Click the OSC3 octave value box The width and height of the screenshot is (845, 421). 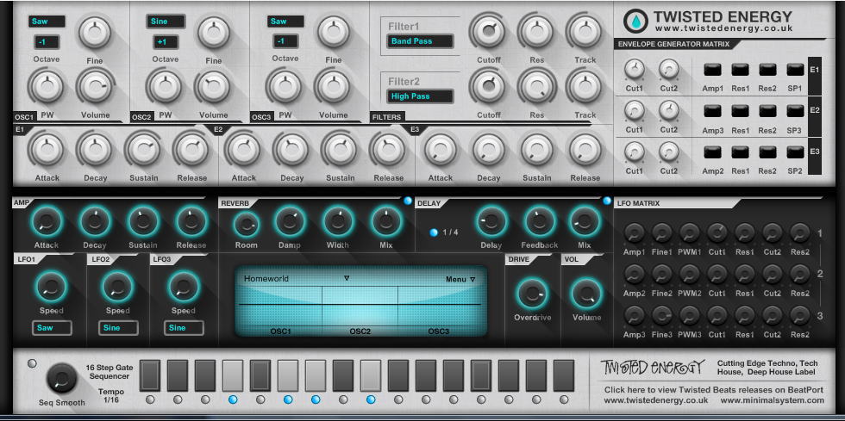[x=285, y=41]
